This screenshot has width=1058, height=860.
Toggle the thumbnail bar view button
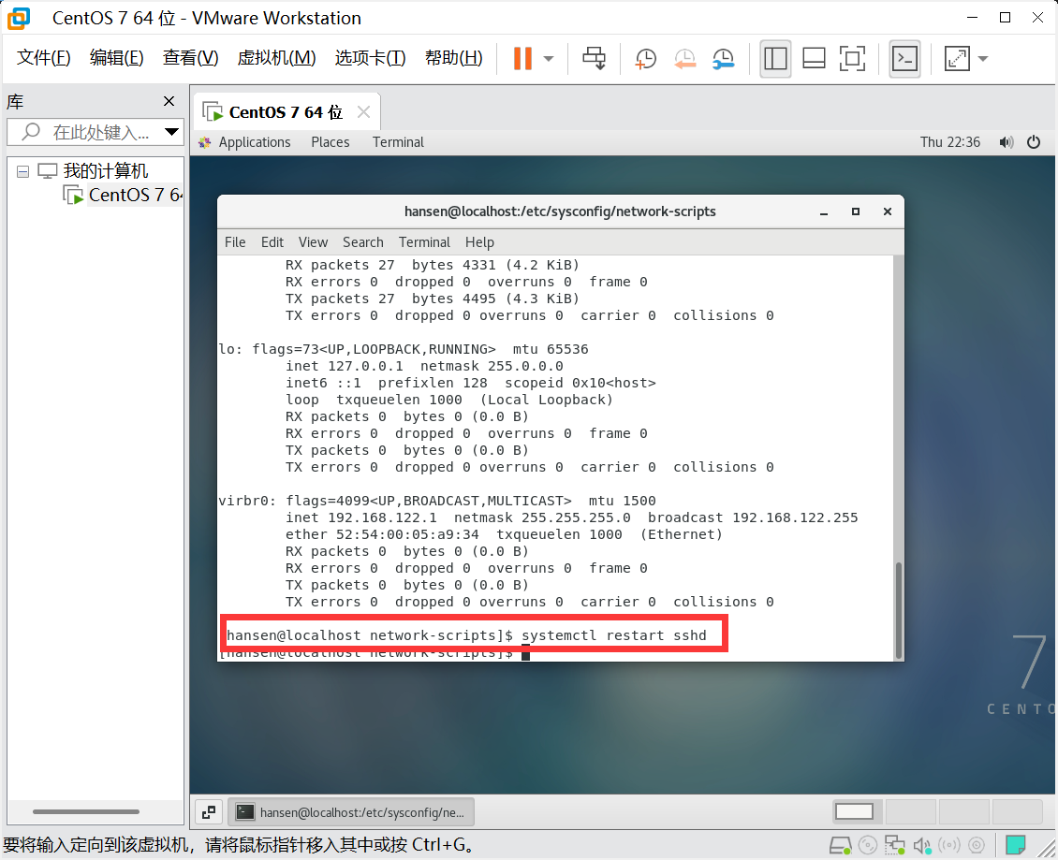(814, 59)
